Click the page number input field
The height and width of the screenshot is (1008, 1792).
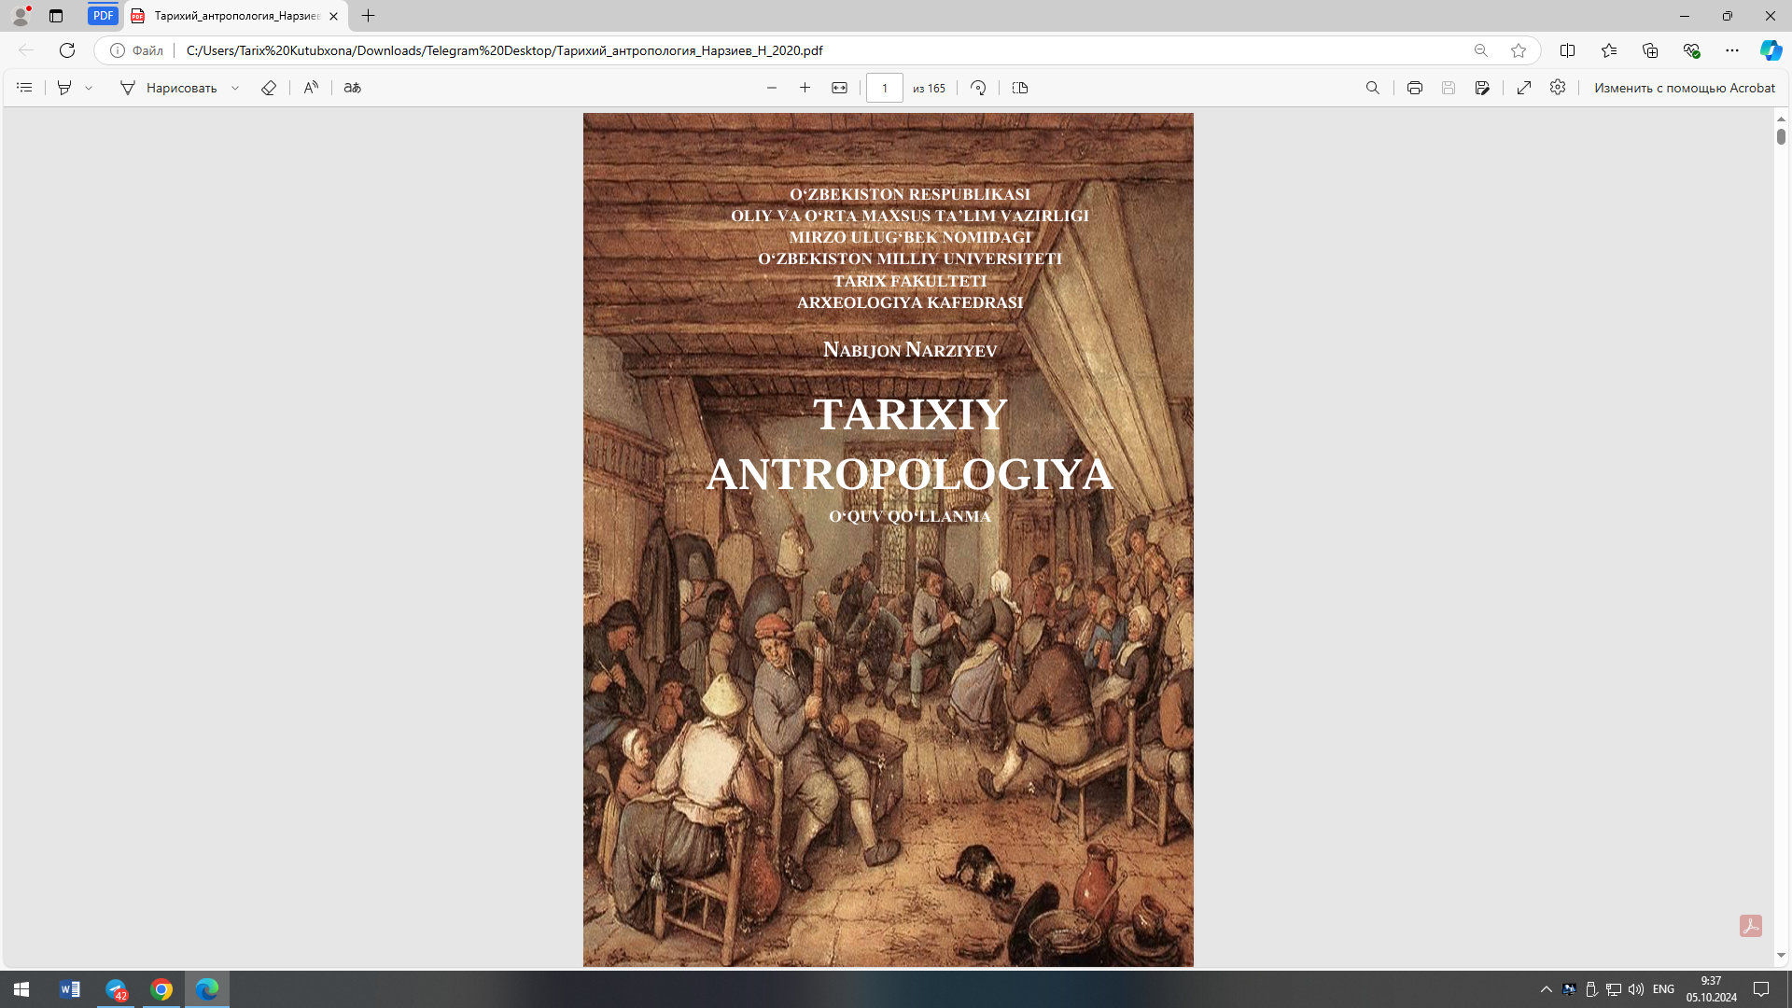885,88
